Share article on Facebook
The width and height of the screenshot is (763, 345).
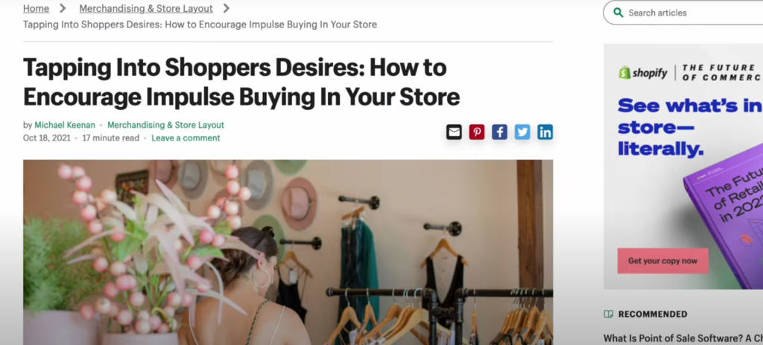(x=500, y=132)
